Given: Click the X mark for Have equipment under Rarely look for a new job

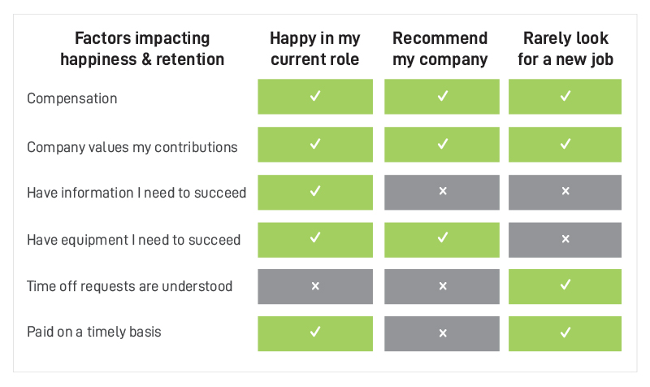Looking at the screenshot, I should point(565,239).
